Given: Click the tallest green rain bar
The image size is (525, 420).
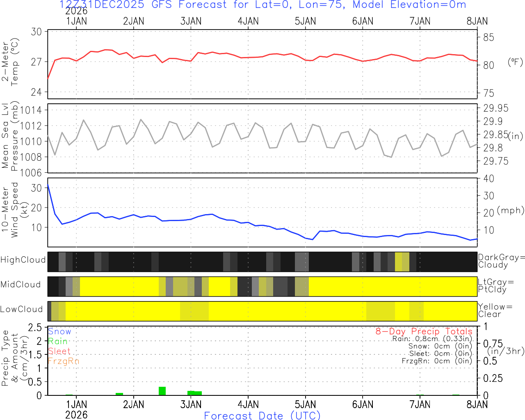Looking at the screenshot, I should coord(162,391).
